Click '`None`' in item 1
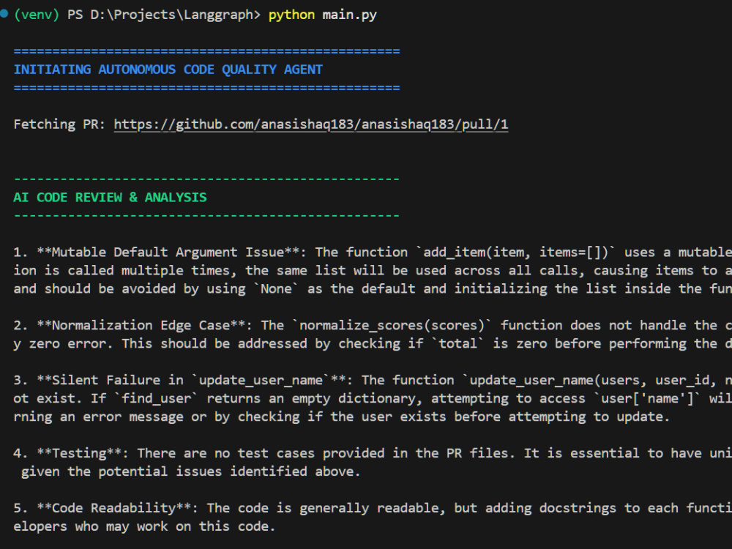Screen dimensions: 732x549 click(277, 289)
